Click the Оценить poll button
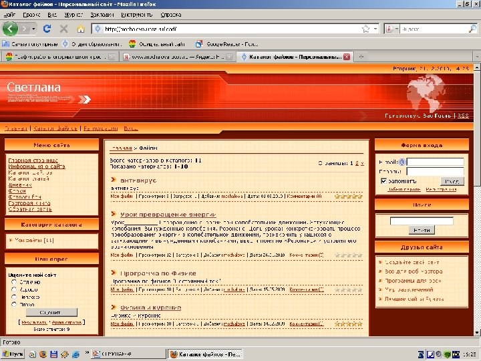The image size is (481, 361). (51, 312)
